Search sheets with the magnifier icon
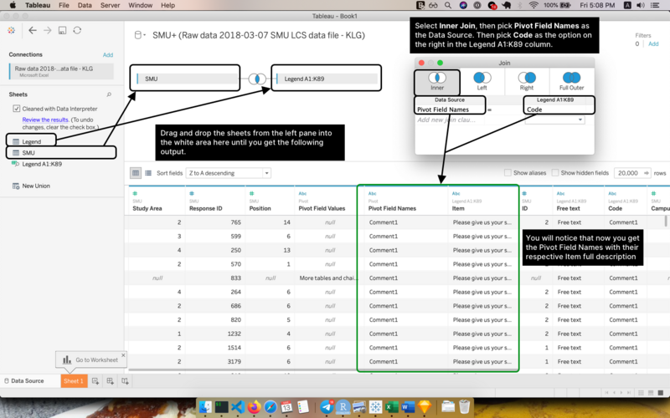The height and width of the screenshot is (418, 670). [109, 94]
